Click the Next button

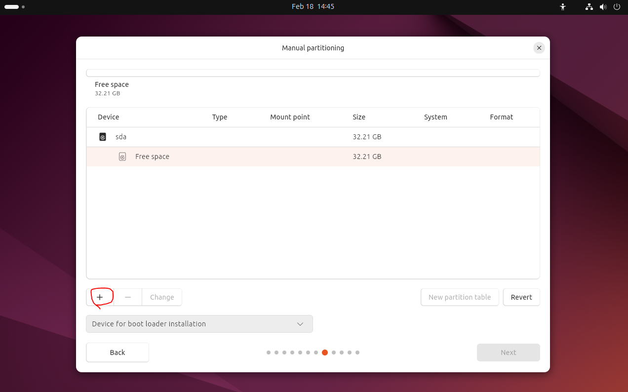[508, 353]
